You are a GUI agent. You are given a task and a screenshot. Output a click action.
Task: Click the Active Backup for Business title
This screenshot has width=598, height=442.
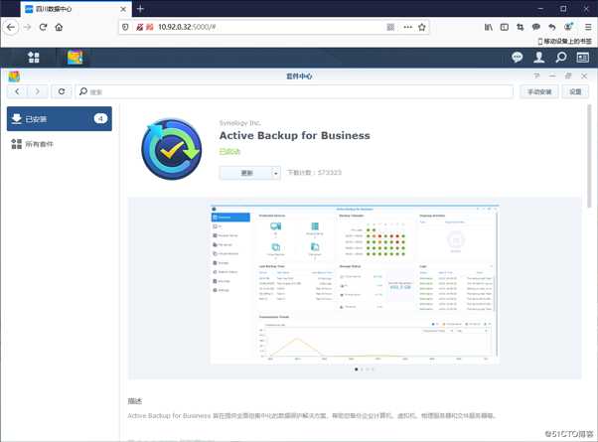click(294, 135)
